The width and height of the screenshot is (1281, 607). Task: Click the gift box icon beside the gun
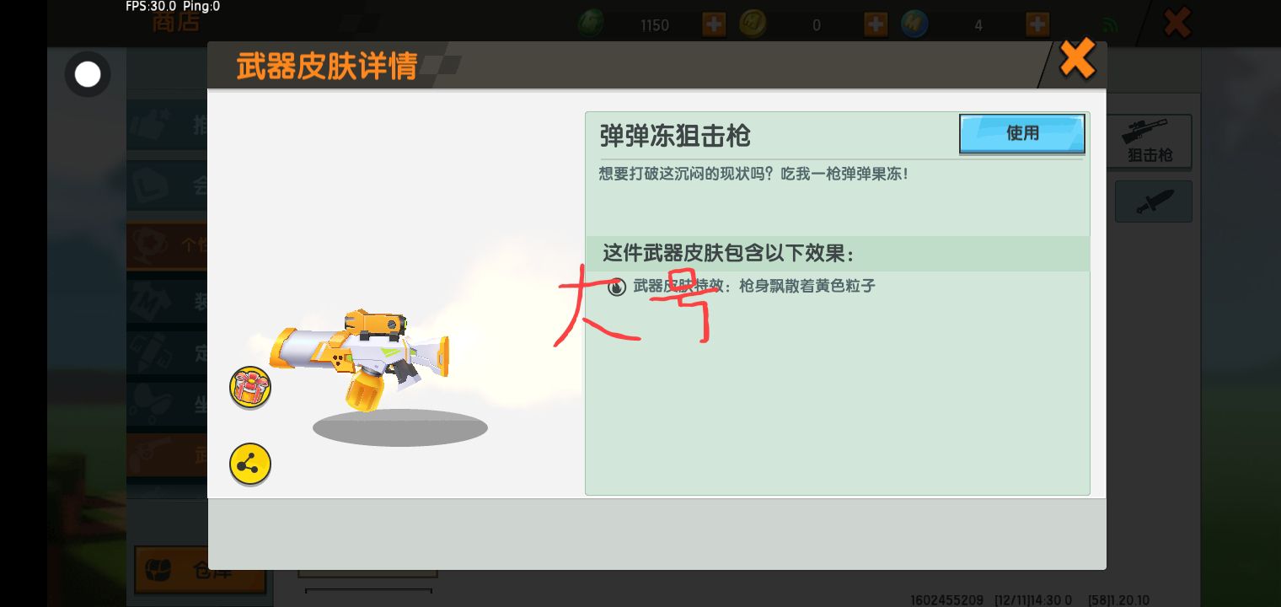tap(250, 389)
